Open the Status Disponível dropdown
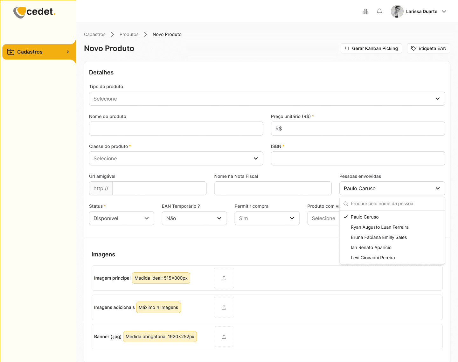The height and width of the screenshot is (362, 458). point(121,218)
